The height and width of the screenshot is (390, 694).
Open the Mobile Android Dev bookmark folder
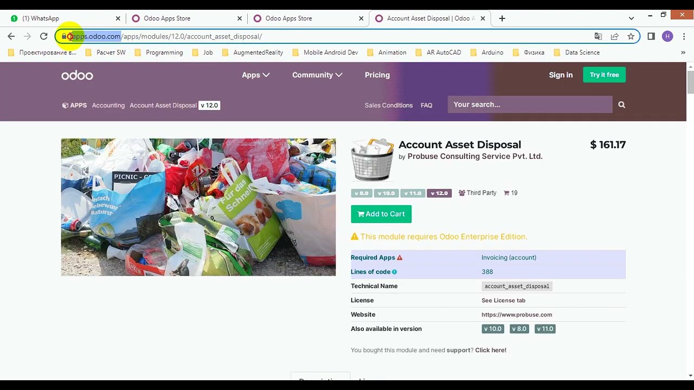325,53
